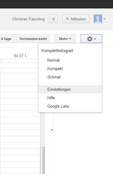Select Normal display density

(70, 60)
